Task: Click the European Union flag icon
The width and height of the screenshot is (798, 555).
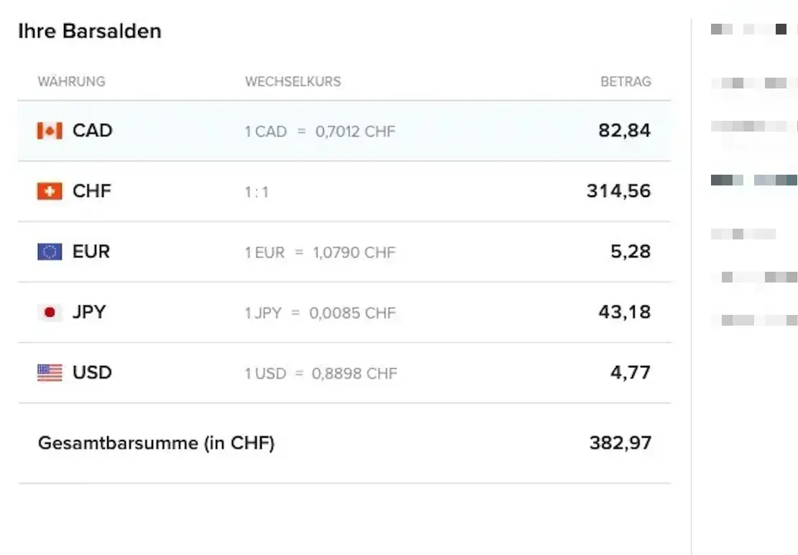Action: [x=50, y=252]
